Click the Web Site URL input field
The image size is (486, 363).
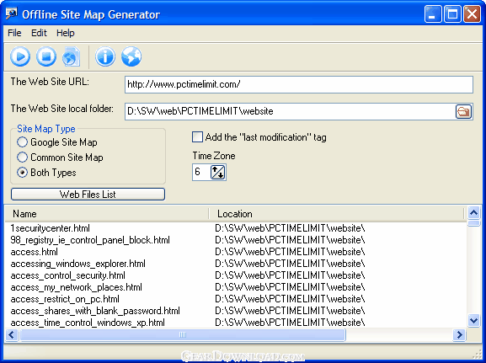pyautogui.click(x=299, y=84)
